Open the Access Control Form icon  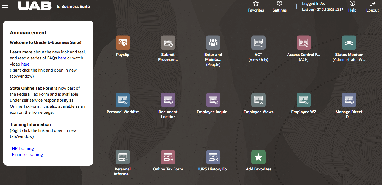click(304, 43)
